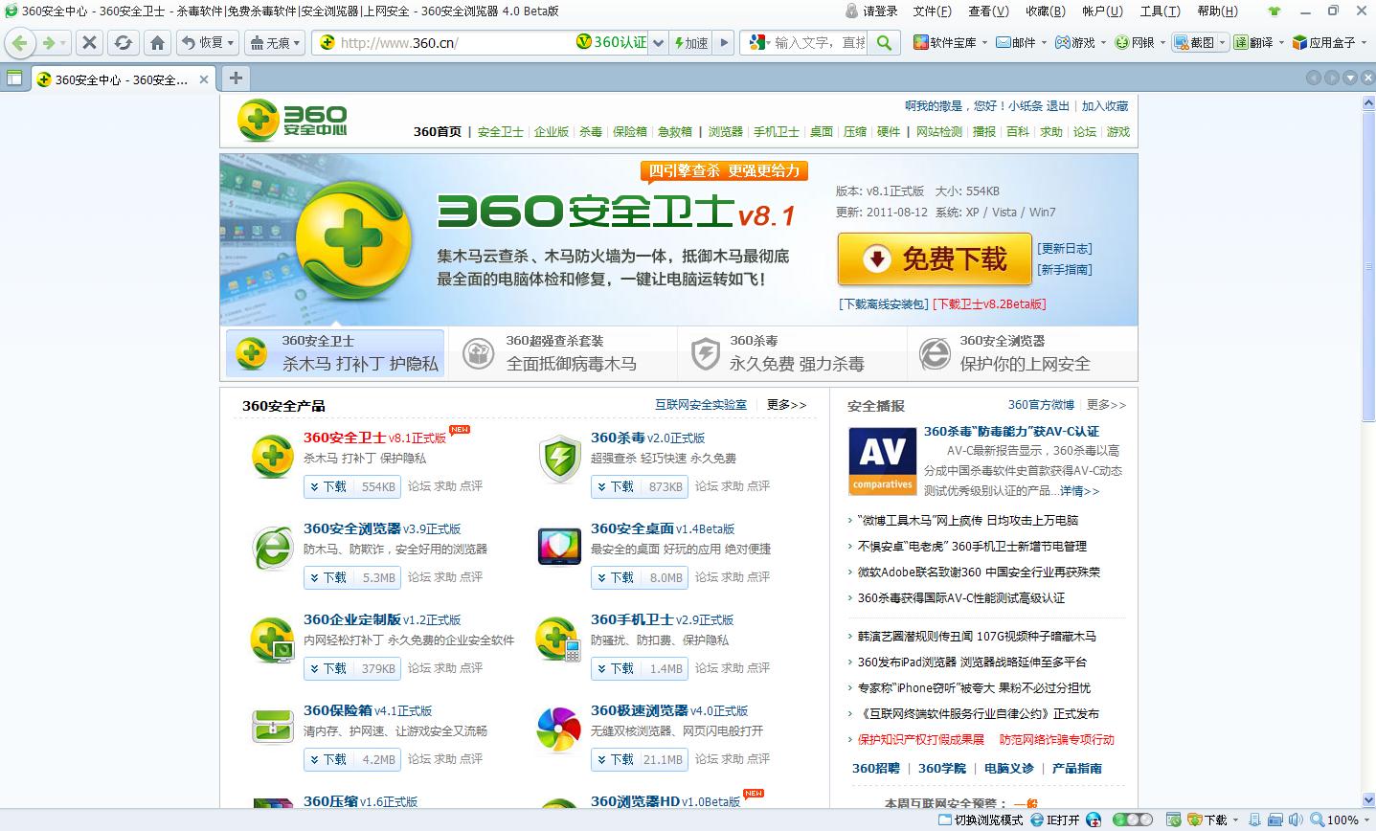Click the 免费下载 free download button
Image resolution: width=1376 pixels, height=831 pixels.
point(934,259)
